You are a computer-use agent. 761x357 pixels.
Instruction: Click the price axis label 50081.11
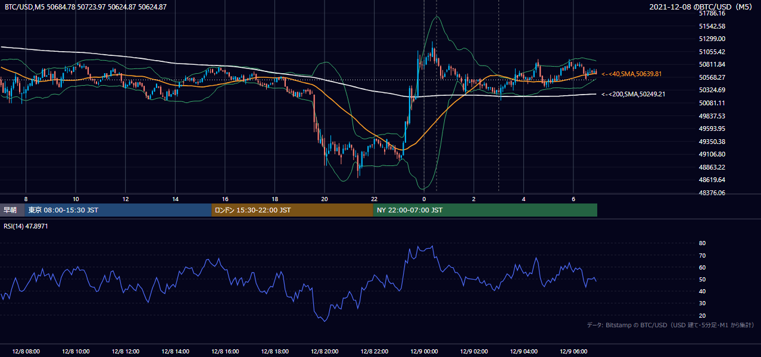pos(712,103)
